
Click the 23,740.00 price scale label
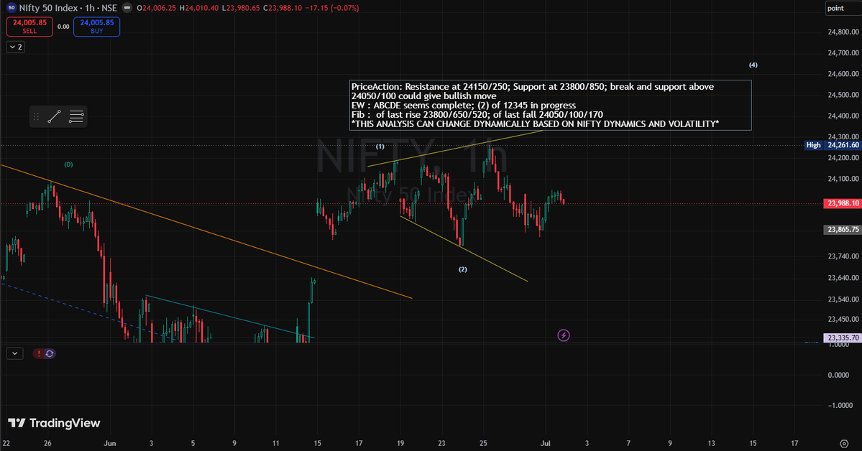(x=843, y=256)
